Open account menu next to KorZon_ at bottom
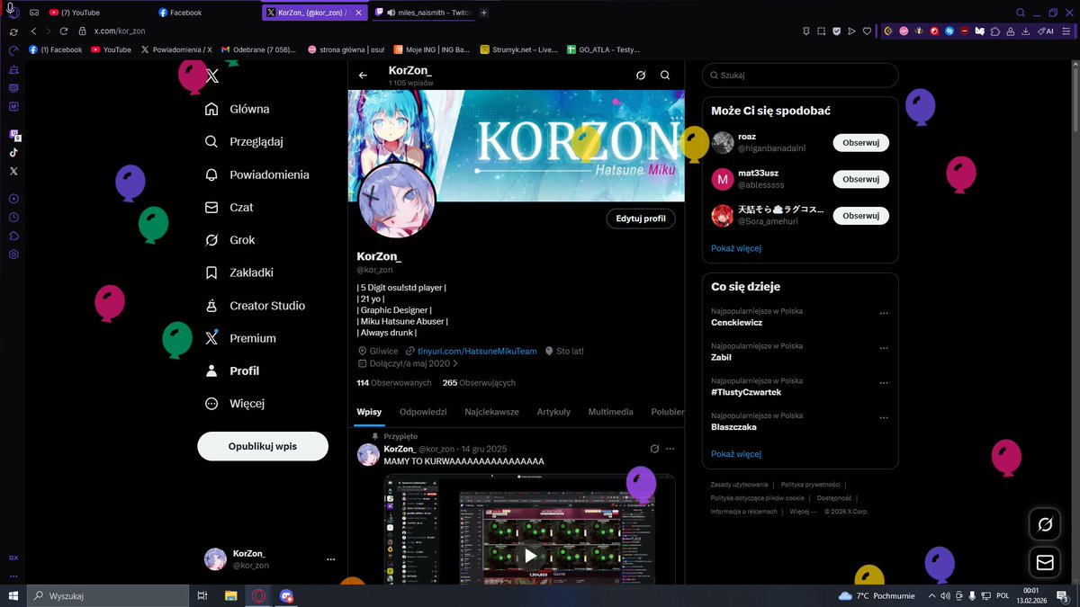This screenshot has width=1080, height=607. point(330,558)
